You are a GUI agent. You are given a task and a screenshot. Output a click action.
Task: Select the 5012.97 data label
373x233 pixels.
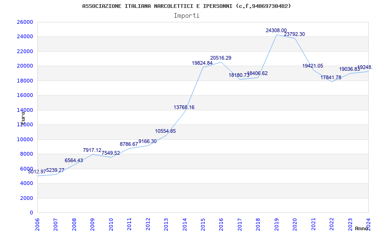[x=37, y=171]
